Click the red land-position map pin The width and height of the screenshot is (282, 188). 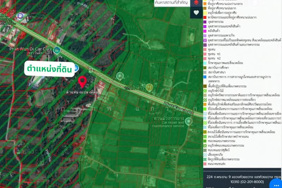coord(82,82)
